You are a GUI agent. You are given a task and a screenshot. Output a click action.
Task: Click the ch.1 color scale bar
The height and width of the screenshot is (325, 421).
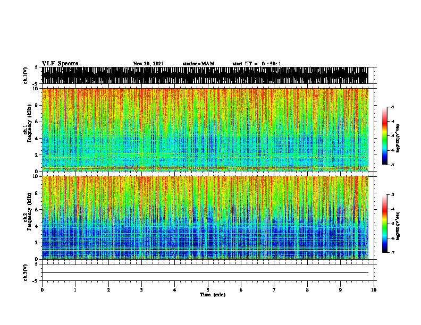point(385,136)
